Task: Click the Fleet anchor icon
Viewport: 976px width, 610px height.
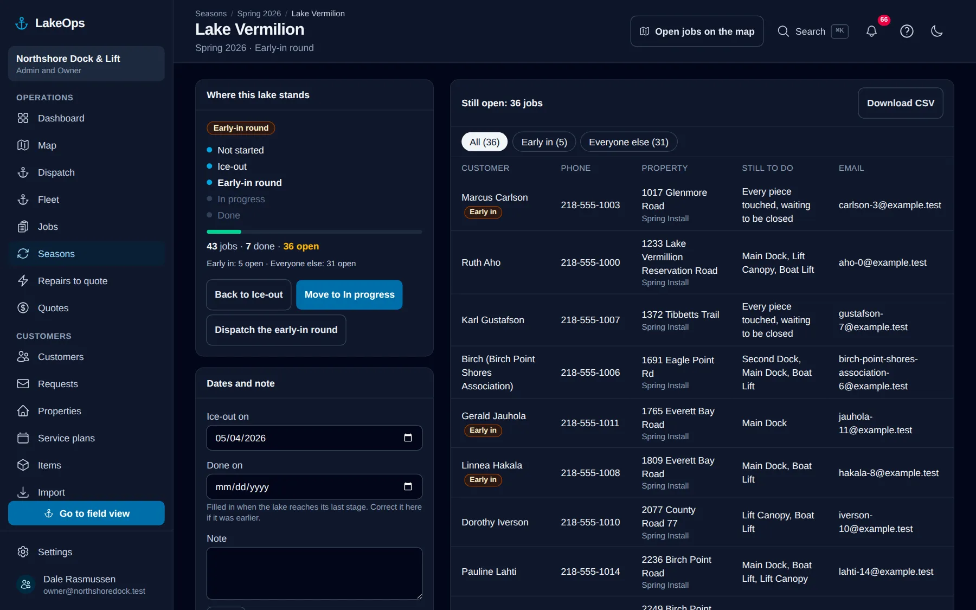Action: (x=23, y=200)
